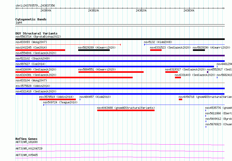Open the nsv6331523 (Sedlazeck2020) label
Screen dimensions: 232x161
pyautogui.click(x=170, y=47)
